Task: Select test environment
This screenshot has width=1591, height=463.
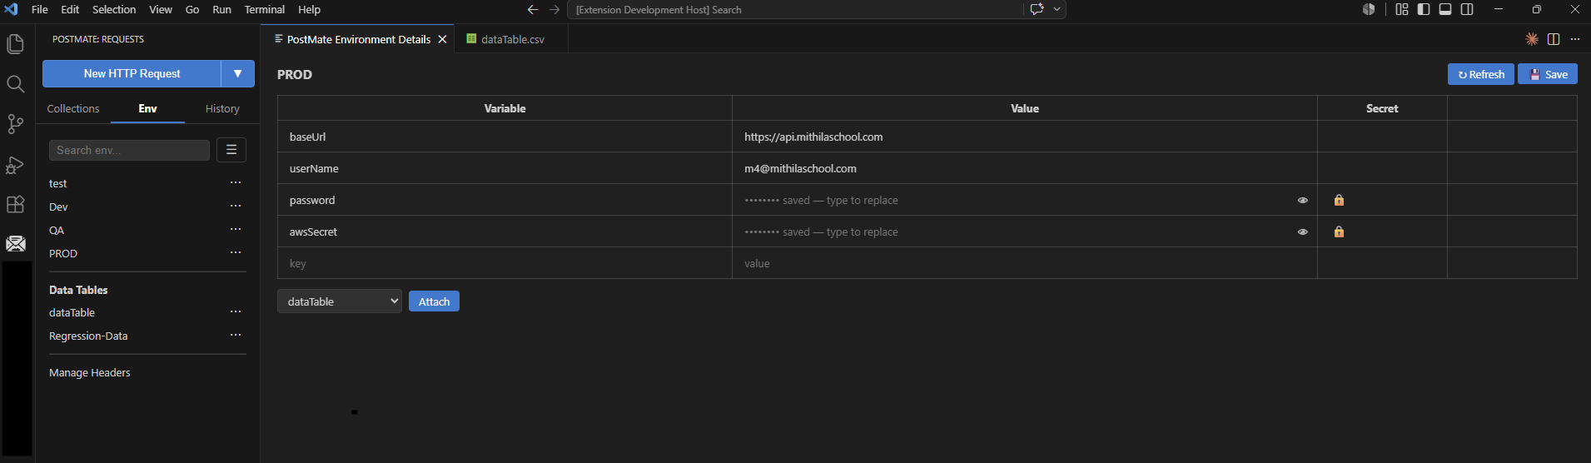Action: tap(58, 183)
